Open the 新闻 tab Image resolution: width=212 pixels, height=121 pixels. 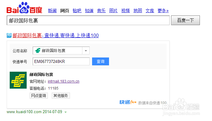[x=52, y=11]
